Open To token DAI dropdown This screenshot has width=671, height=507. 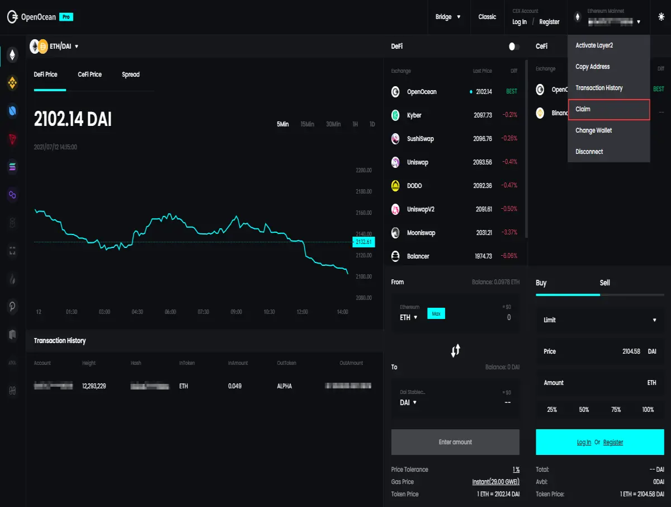408,402
